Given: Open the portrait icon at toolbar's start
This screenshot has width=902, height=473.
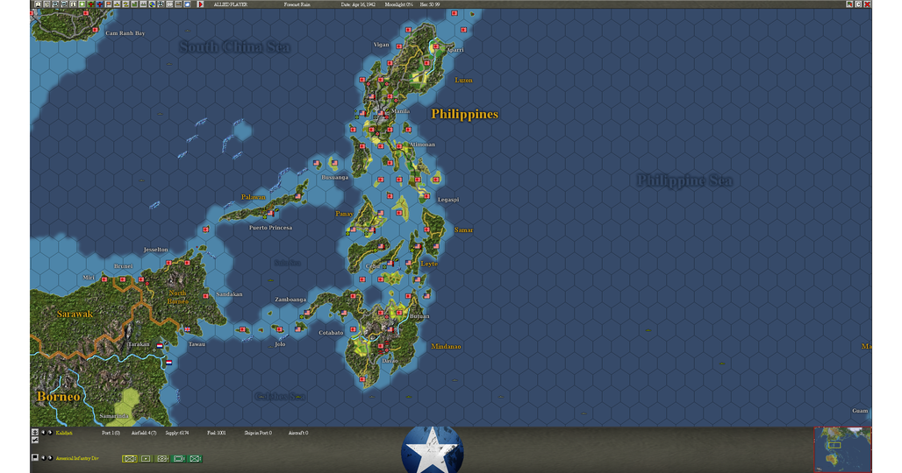Looking at the screenshot, I should click(x=38, y=4).
